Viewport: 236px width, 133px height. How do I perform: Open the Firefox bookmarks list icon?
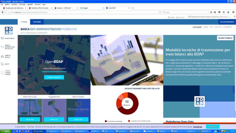coord(215,12)
